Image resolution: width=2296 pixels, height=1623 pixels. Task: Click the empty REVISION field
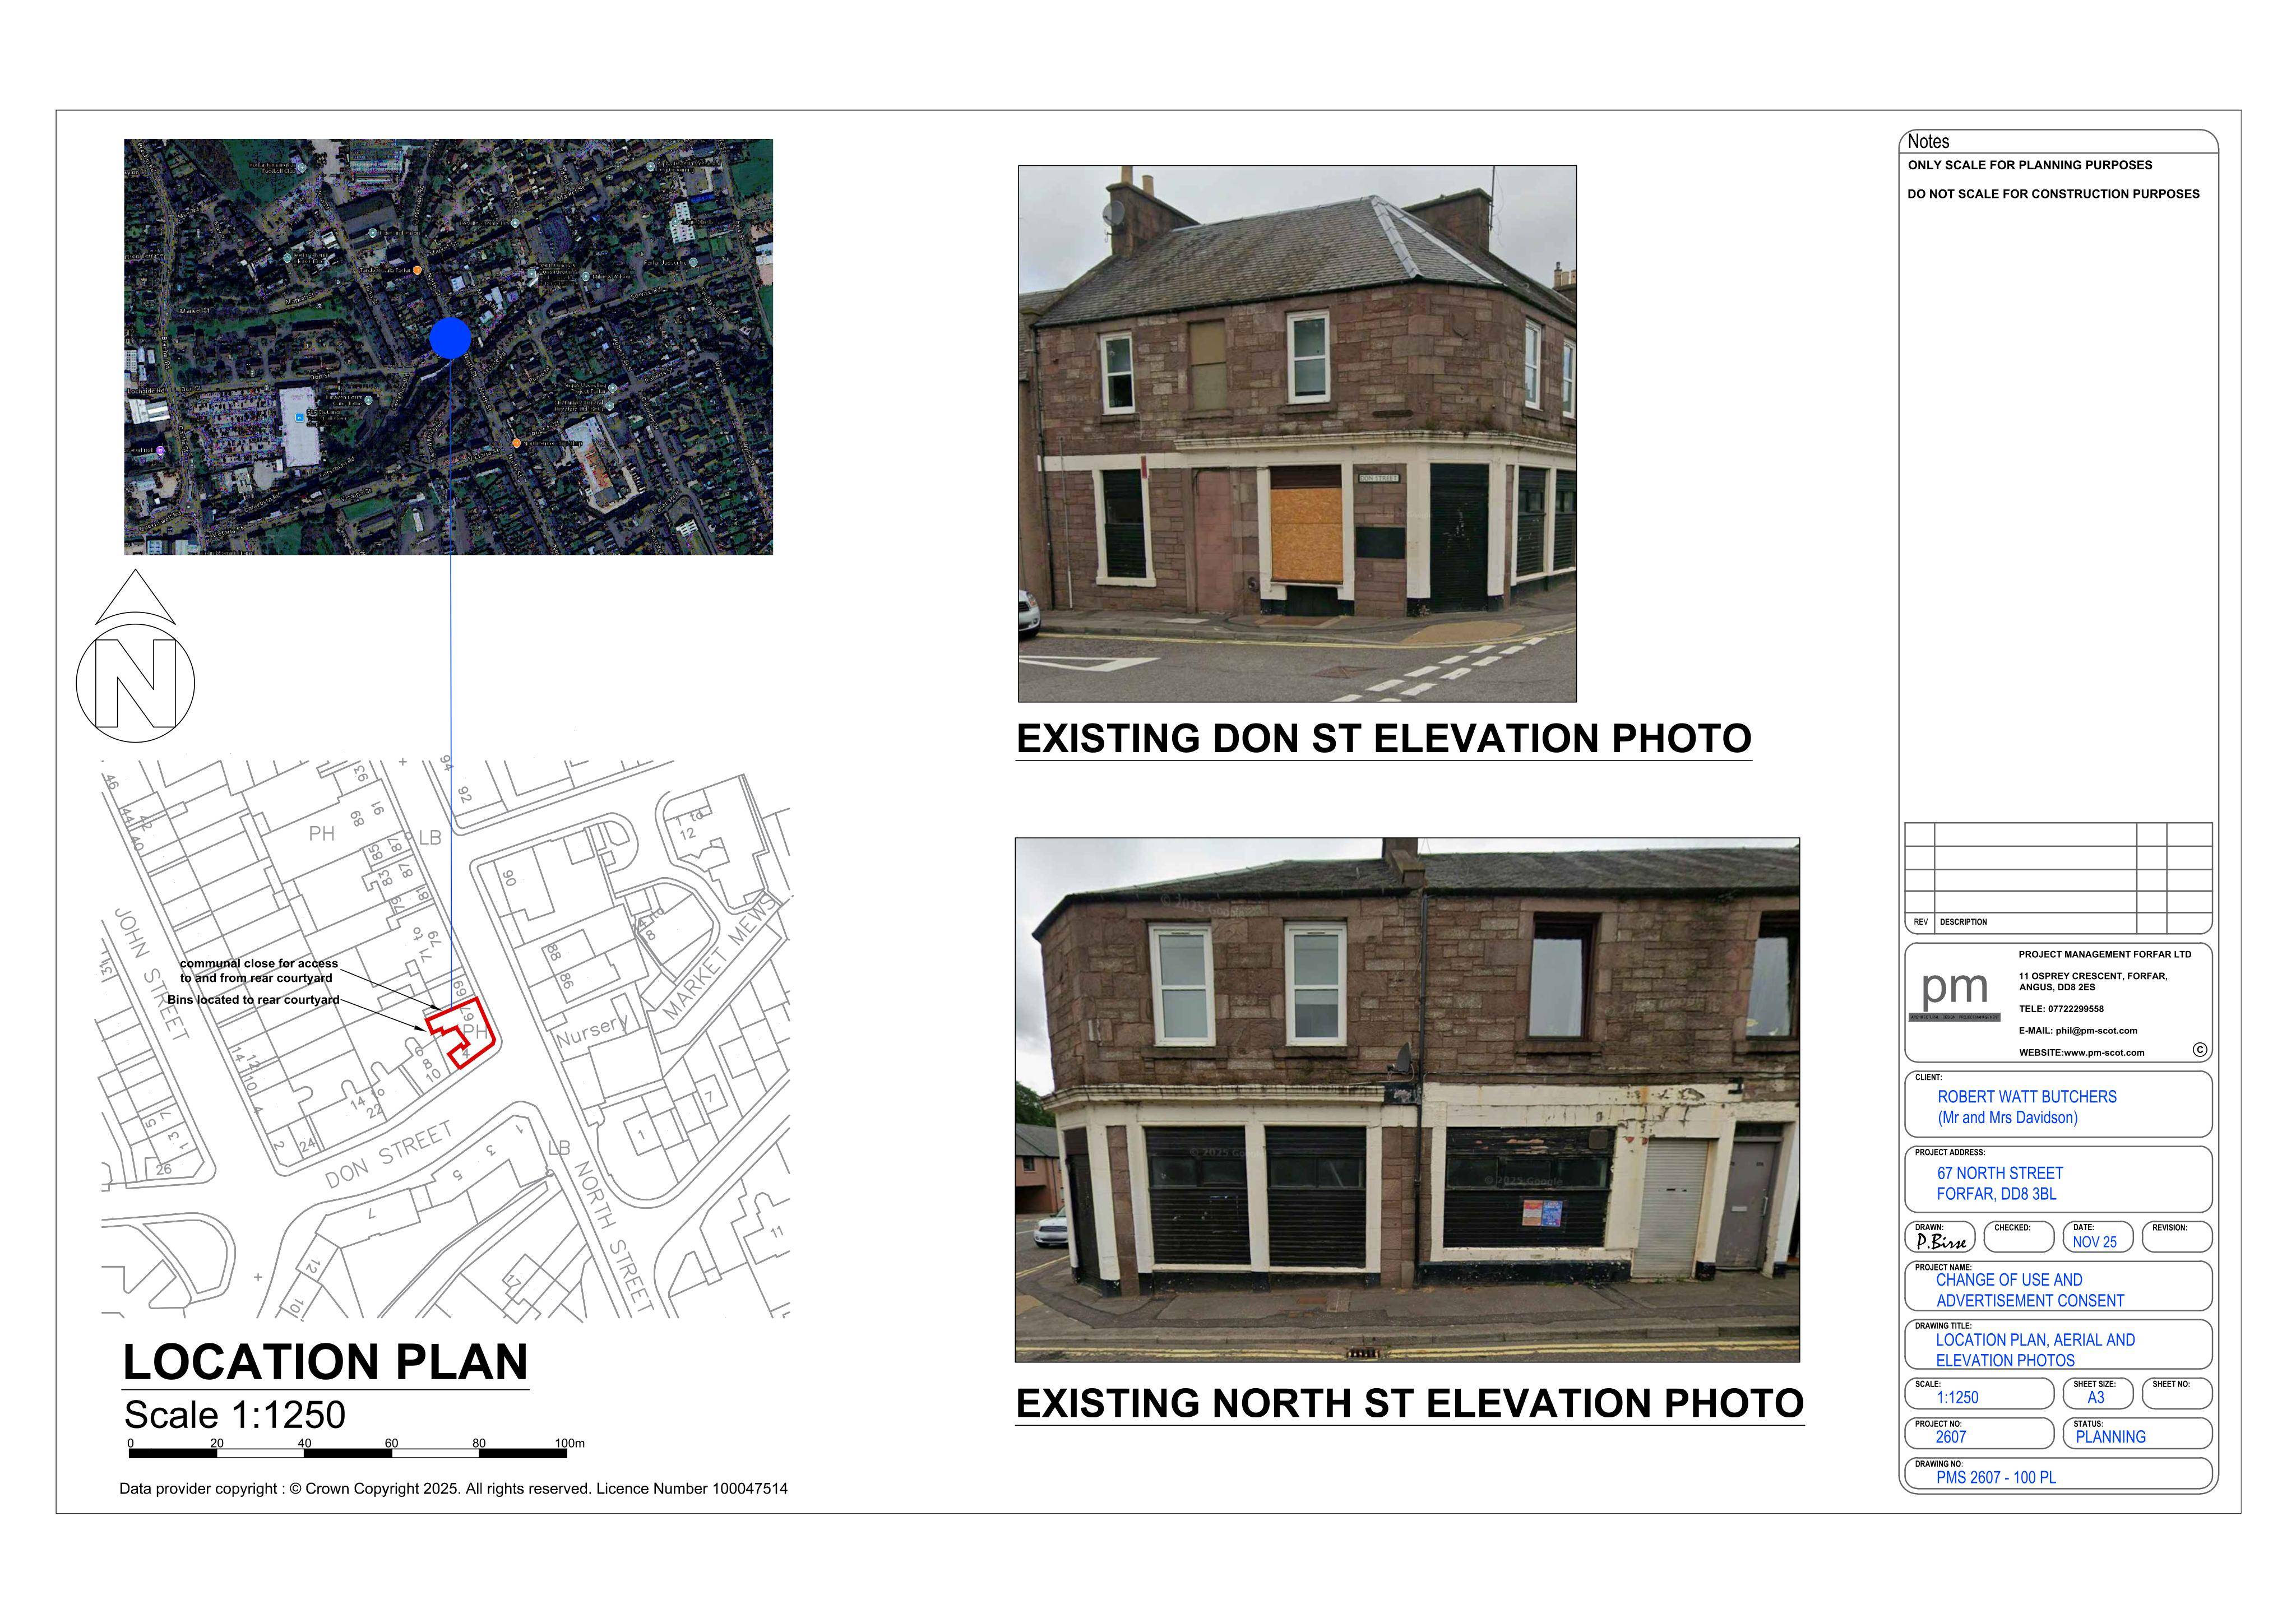2176,1237
